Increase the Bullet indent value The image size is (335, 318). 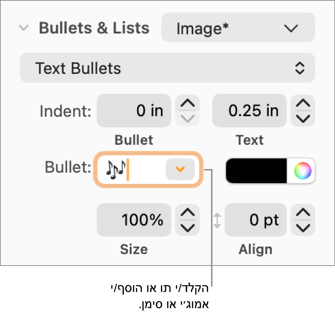(x=188, y=103)
